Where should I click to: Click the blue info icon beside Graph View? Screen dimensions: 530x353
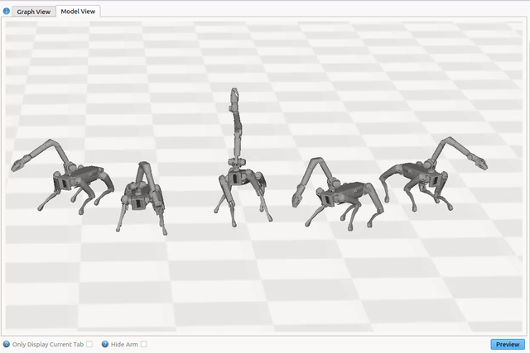click(7, 12)
